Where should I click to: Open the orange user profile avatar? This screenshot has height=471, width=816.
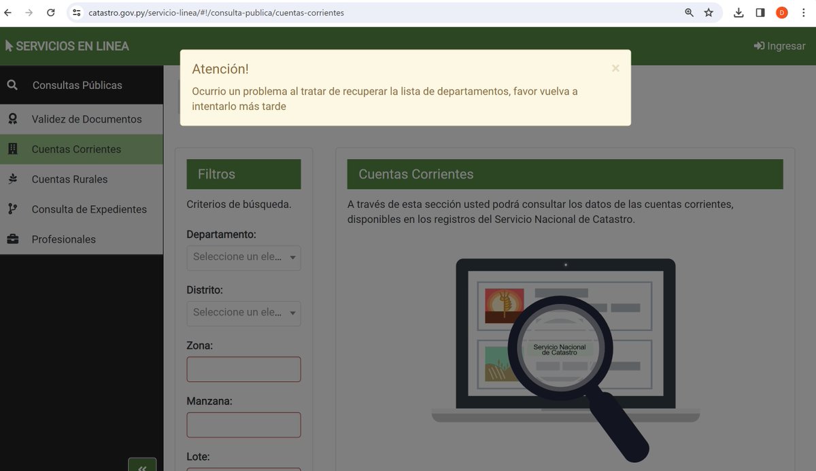782,12
